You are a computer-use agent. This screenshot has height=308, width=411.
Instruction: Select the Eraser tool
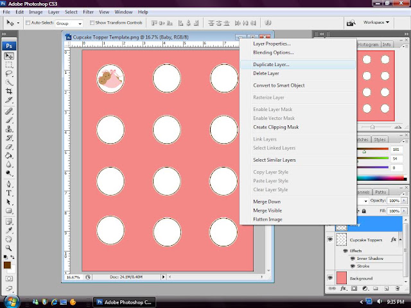coord(9,147)
